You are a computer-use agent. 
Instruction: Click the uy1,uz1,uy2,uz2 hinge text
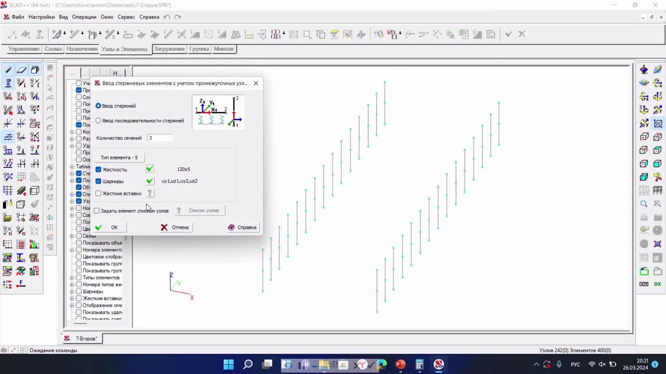pyautogui.click(x=180, y=181)
